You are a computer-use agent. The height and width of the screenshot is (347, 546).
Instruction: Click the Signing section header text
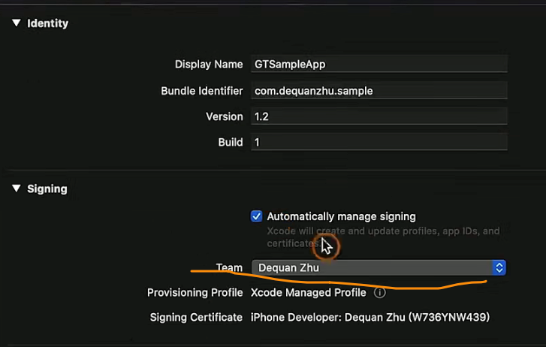pos(47,189)
